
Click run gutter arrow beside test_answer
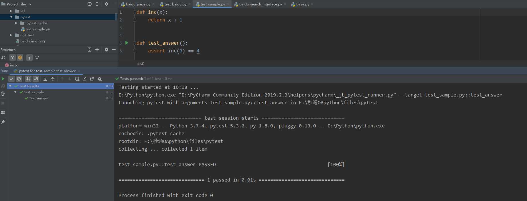pyautogui.click(x=127, y=43)
